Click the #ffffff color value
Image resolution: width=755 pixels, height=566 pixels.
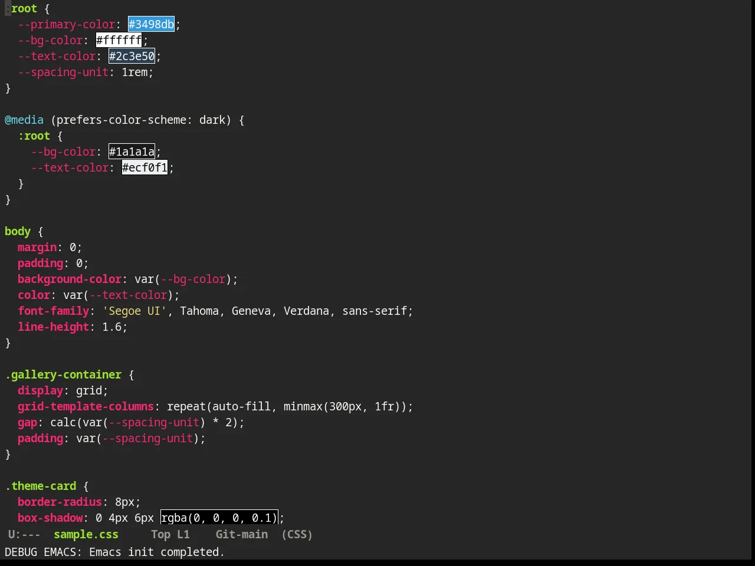click(119, 40)
